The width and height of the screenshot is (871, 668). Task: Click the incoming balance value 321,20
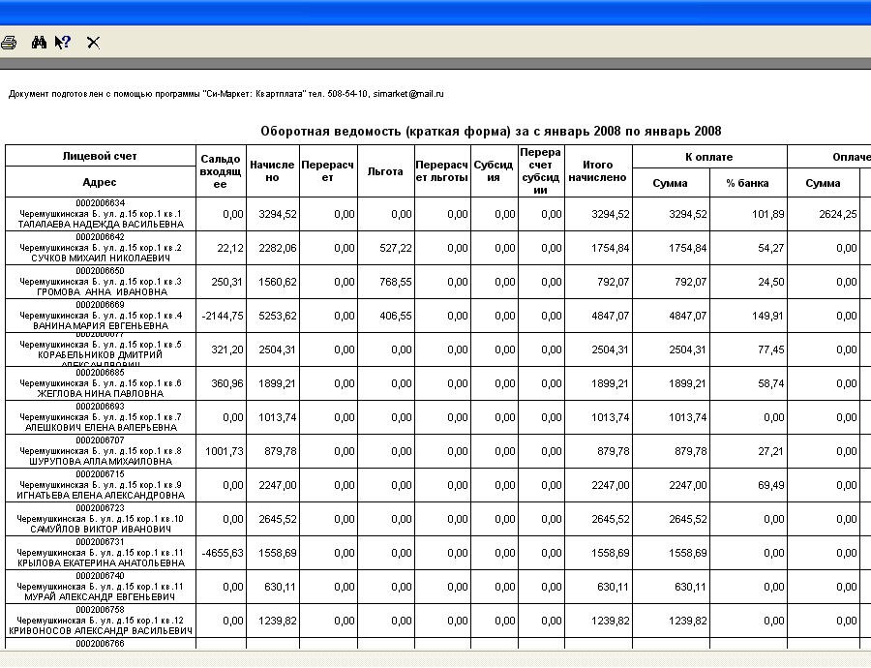226,349
